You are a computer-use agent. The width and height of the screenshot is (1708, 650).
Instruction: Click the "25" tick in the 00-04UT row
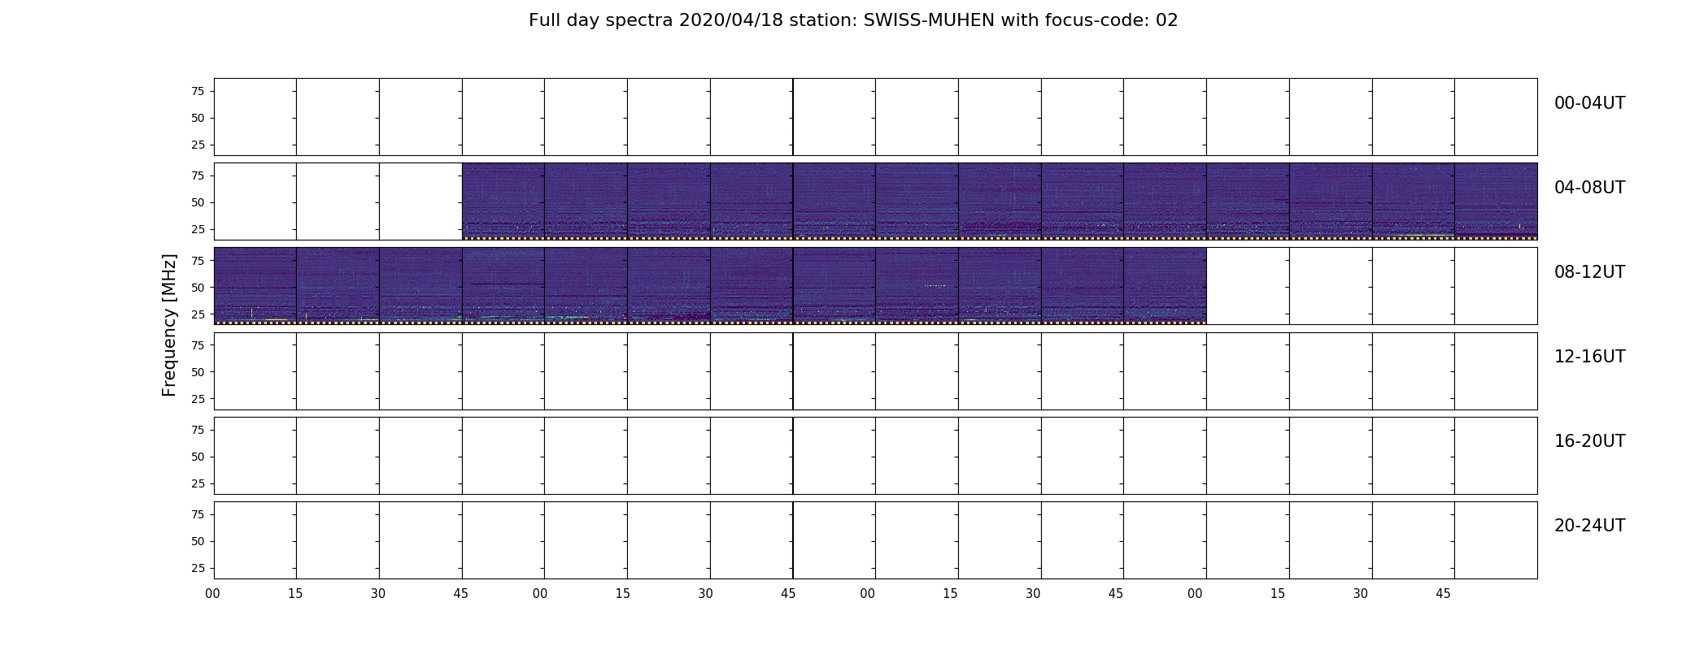point(198,145)
